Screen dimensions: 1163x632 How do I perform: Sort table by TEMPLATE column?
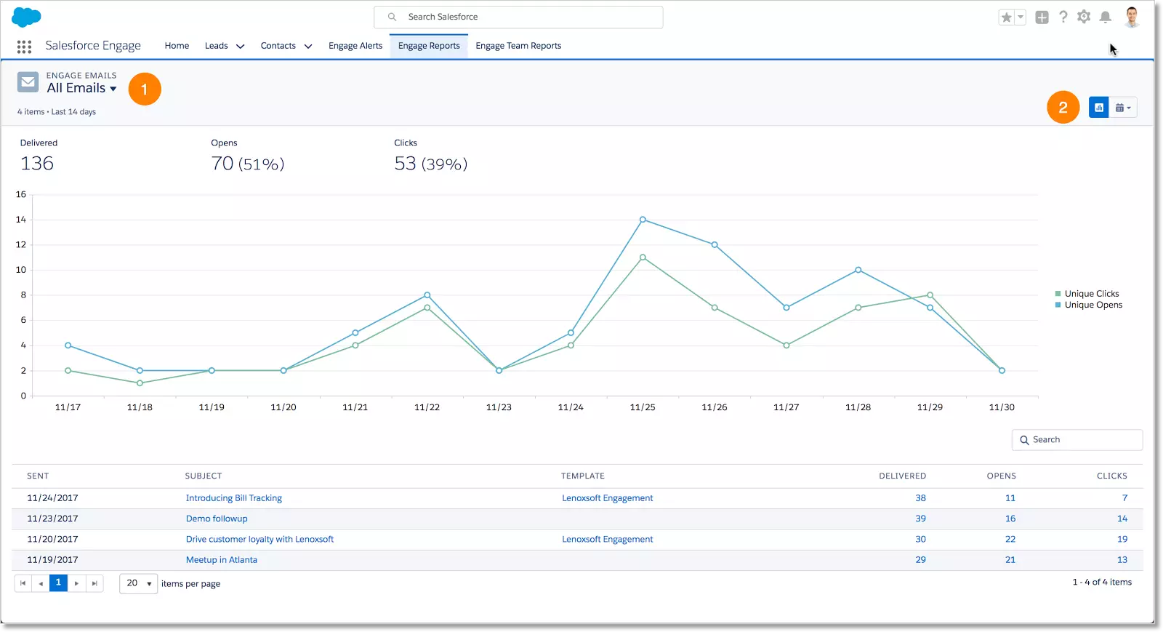coord(583,476)
